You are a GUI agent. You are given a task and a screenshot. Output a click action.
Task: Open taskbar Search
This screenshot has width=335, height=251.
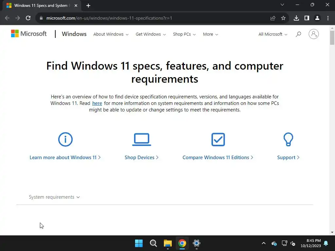pos(153,243)
